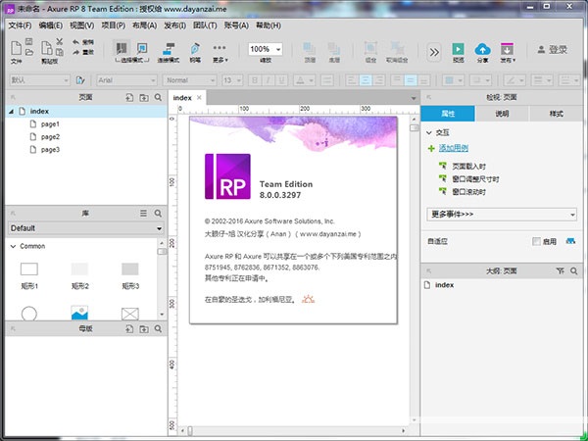Search the 大纲 outline panel

[574, 270]
